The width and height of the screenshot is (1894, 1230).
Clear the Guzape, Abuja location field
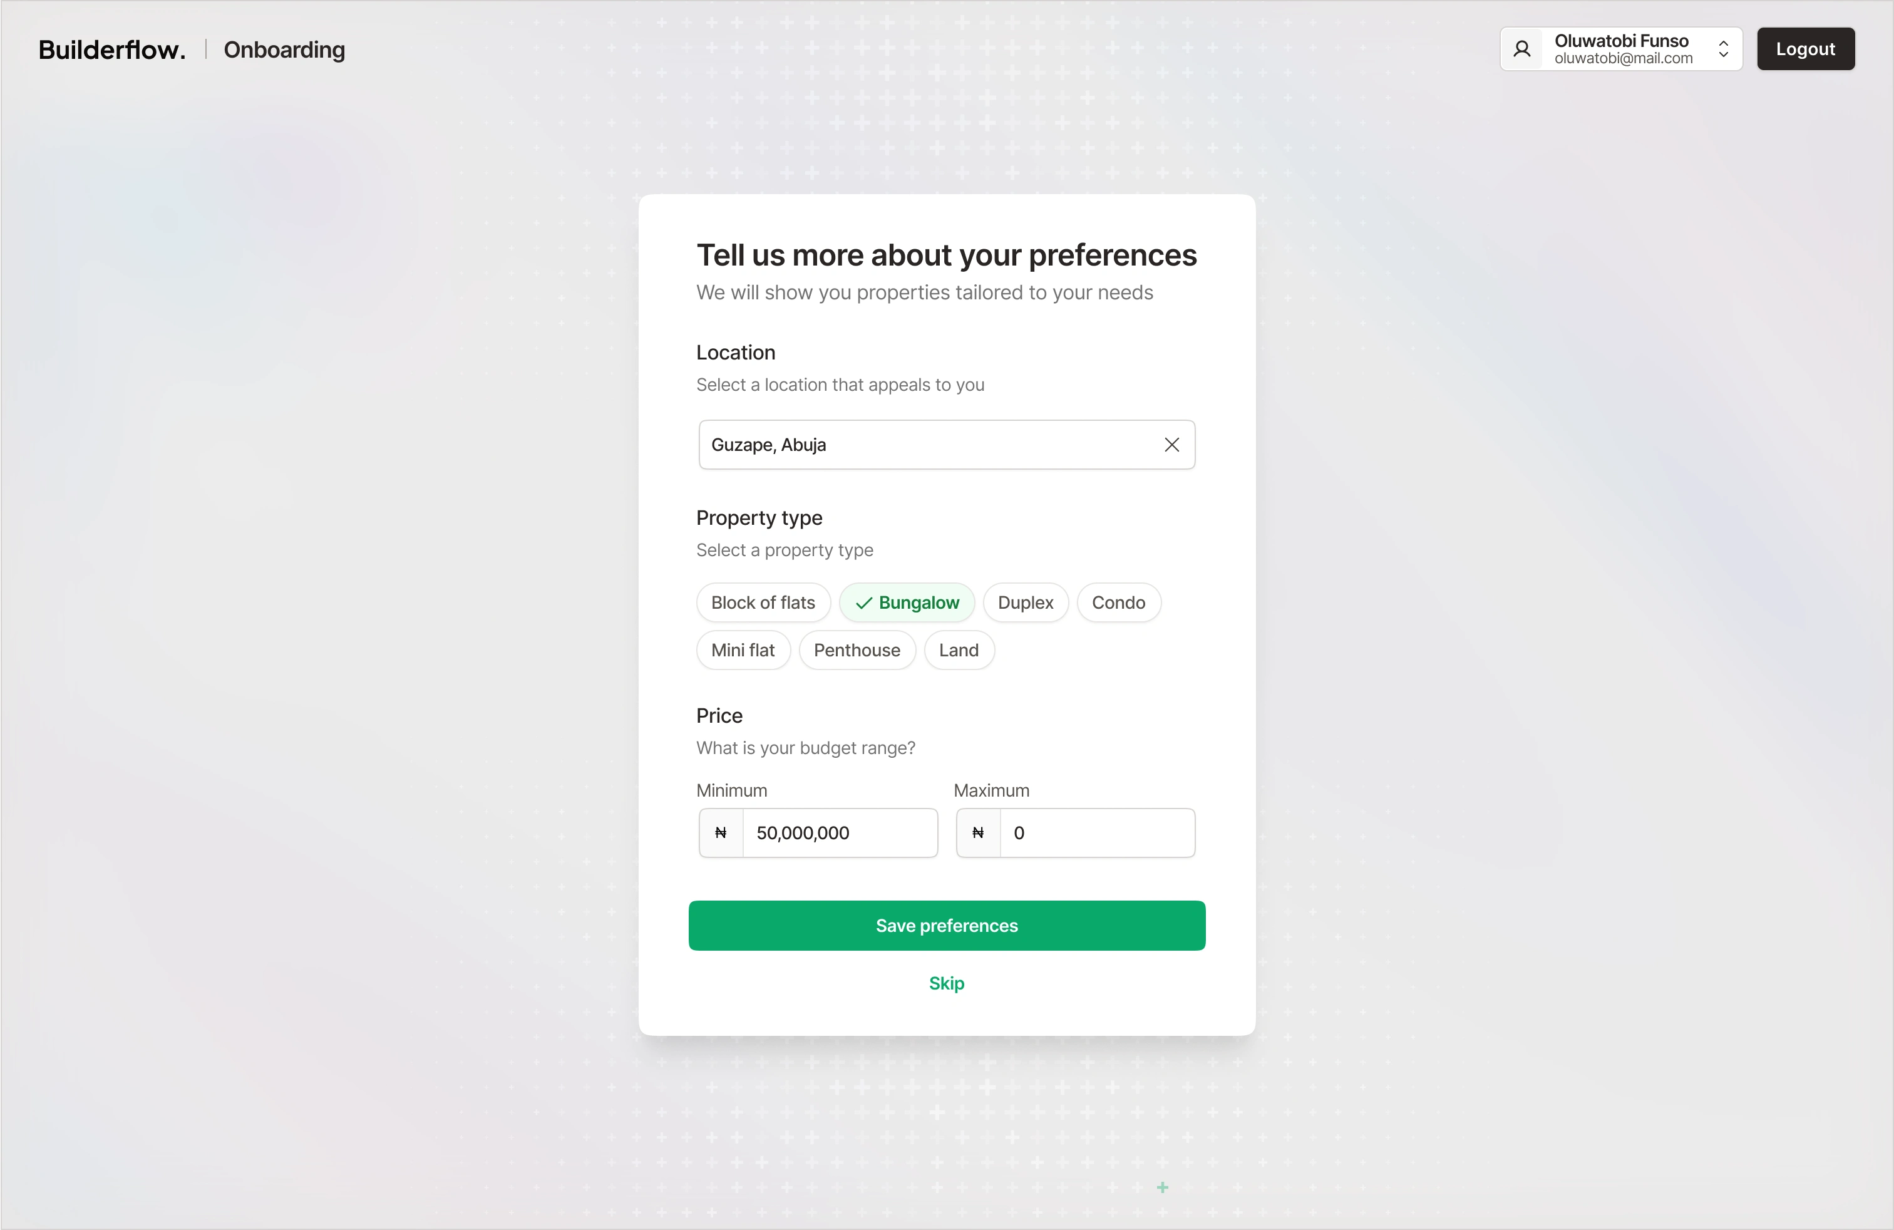(1171, 445)
